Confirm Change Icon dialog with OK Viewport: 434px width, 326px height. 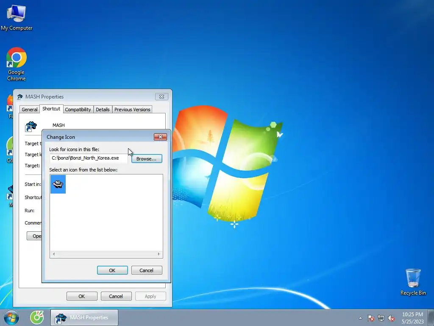click(x=112, y=270)
